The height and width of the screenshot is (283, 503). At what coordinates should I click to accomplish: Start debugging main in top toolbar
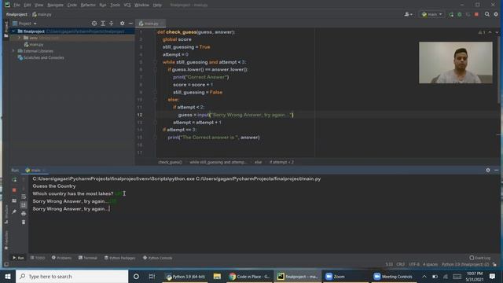coord(460,14)
